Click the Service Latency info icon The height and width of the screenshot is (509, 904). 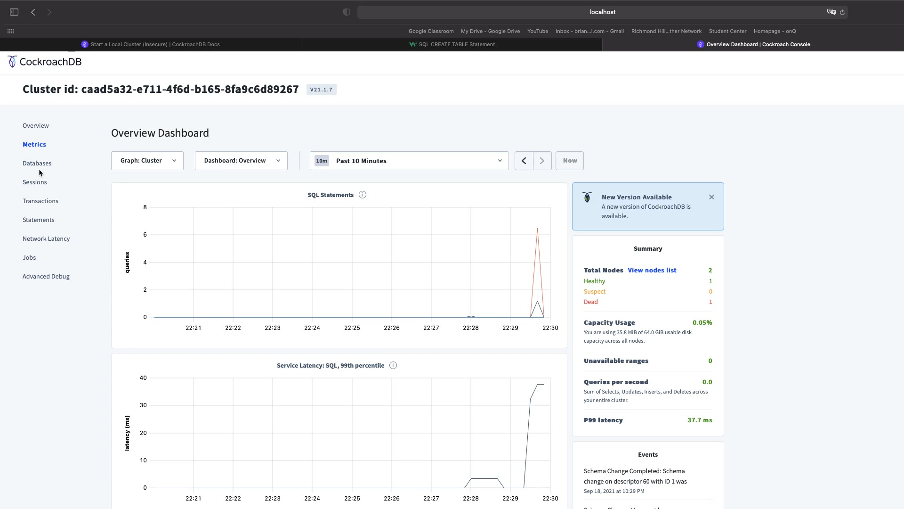click(x=393, y=366)
